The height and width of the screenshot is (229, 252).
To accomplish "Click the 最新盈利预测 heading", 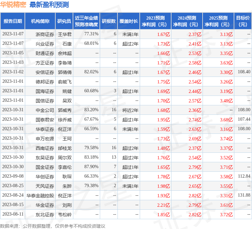I will [x=49, y=5].
